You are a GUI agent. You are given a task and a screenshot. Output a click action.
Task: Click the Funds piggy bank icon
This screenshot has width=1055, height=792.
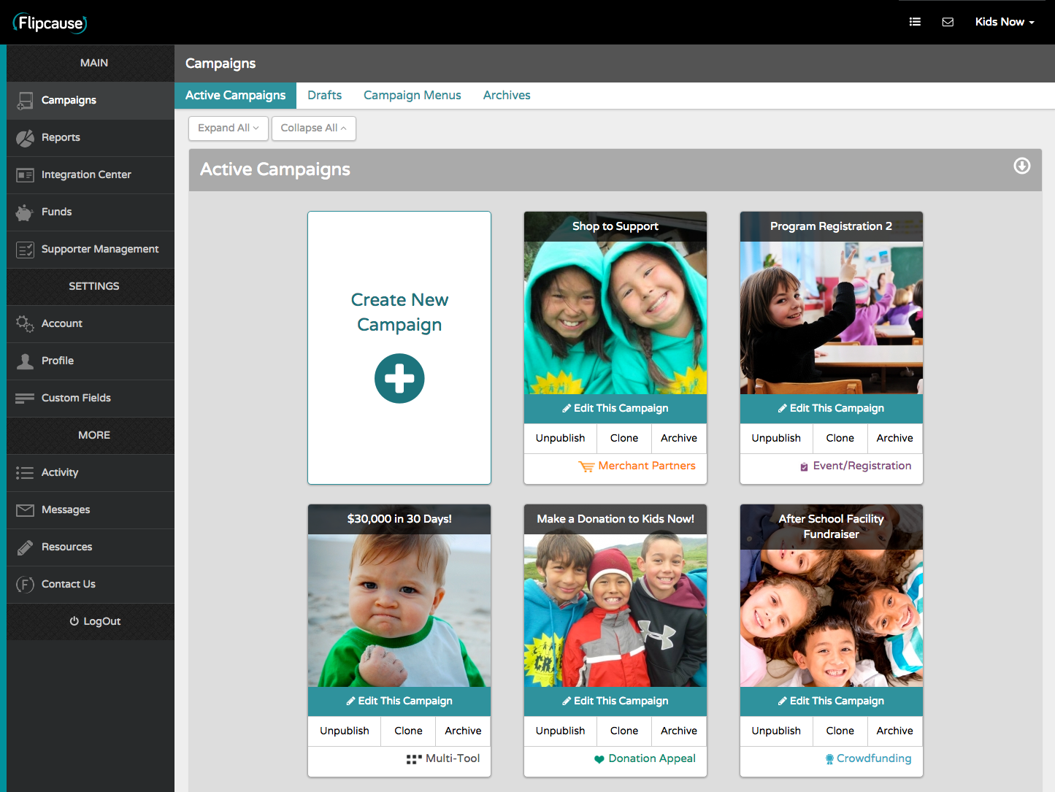[x=24, y=212]
